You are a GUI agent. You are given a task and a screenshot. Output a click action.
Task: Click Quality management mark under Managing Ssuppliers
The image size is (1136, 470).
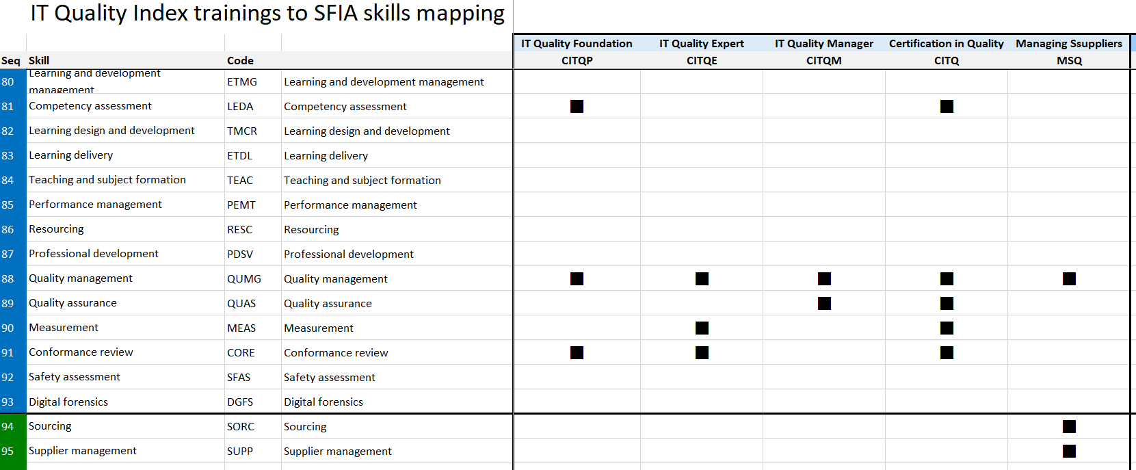coord(1069,278)
